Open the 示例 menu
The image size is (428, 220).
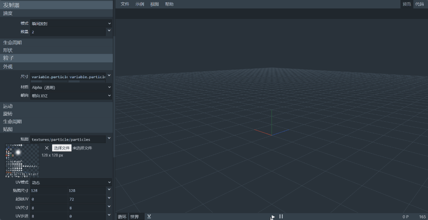coord(140,4)
